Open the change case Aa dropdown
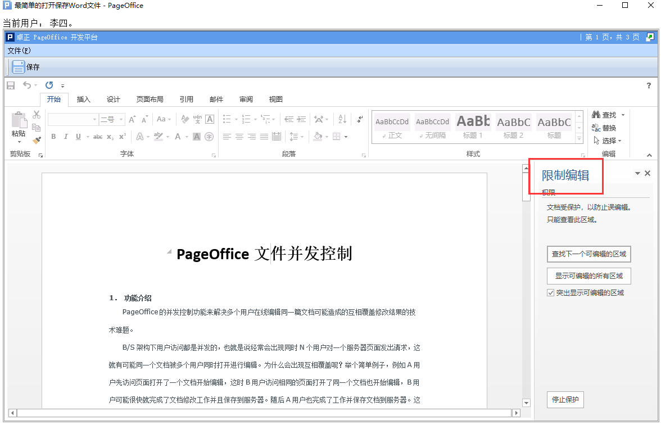 164,119
